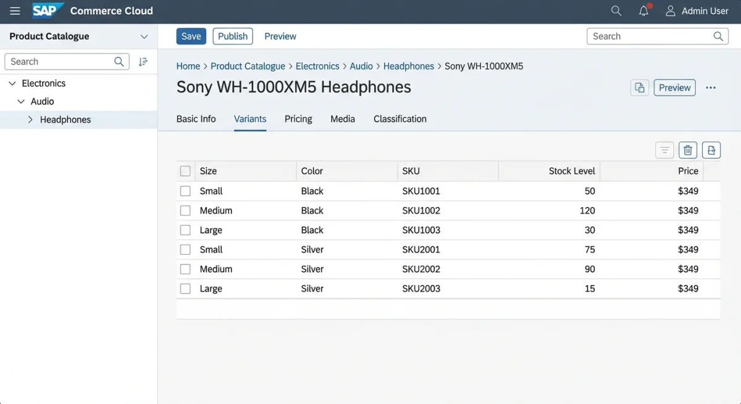Tick the select-all checkbox in the table header

tap(185, 171)
